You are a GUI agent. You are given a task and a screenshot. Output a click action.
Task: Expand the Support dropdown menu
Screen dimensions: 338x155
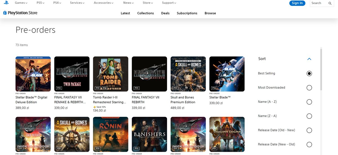[x=169, y=3]
